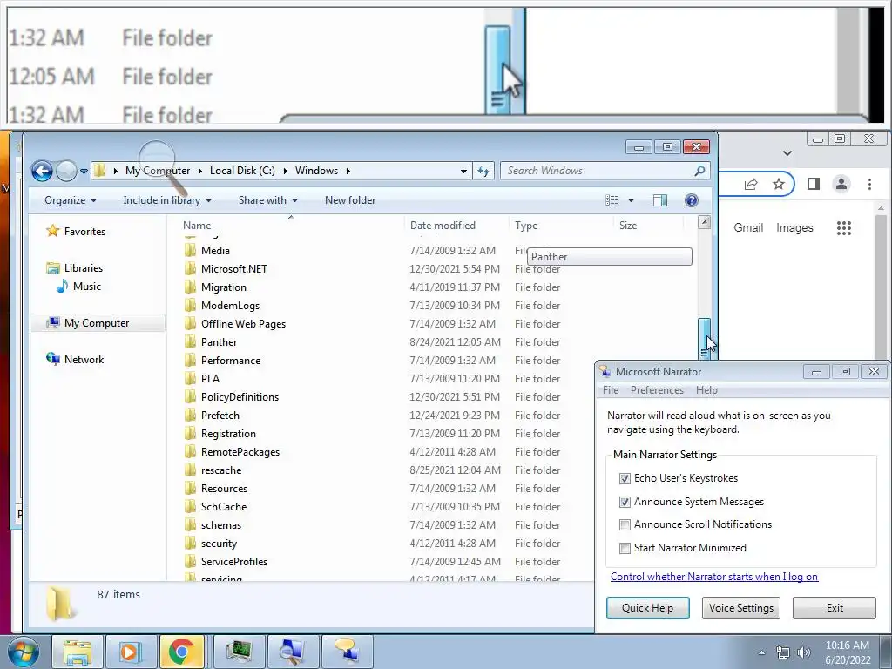892x669 pixels.
Task: Select the PolicyDefinitions folder
Action: [240, 397]
